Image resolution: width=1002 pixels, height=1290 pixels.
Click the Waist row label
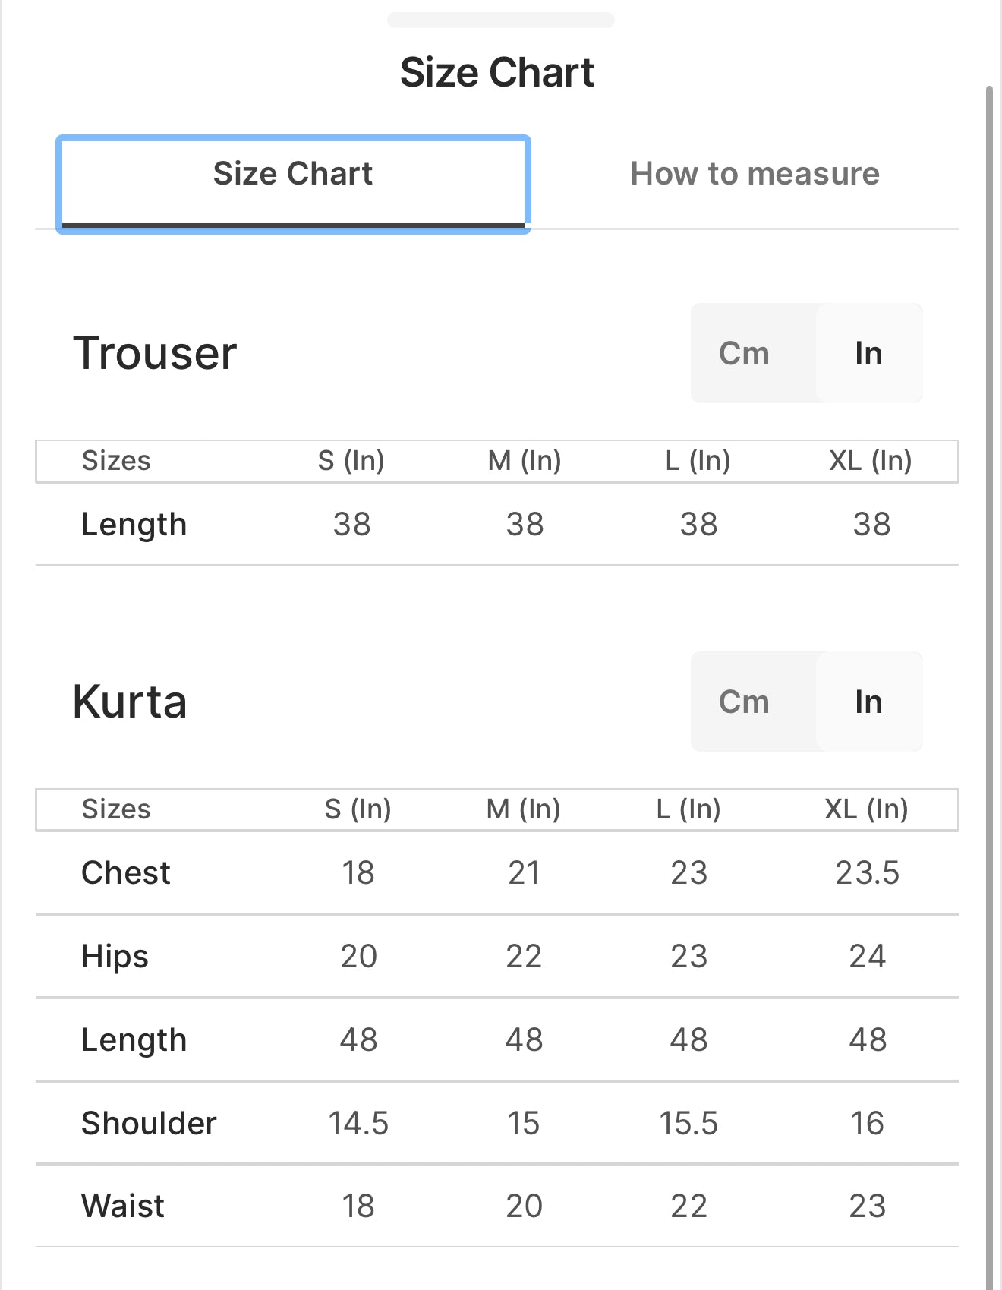[123, 1206]
